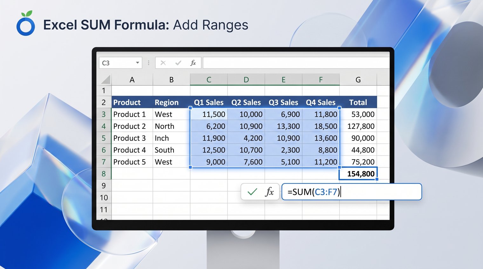Image resolution: width=483 pixels, height=269 pixels.
Task: Select column C header
Action: (209, 80)
